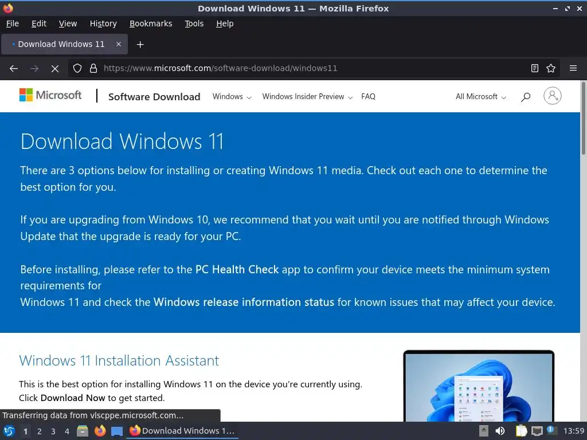
Task: Click the Download Windows 11 page heading
Action: [x=122, y=142]
